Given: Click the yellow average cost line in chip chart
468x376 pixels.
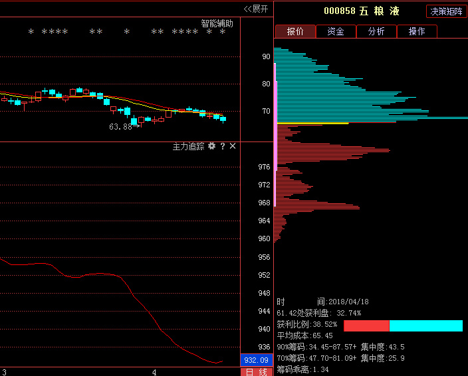Looking at the screenshot, I should (312, 123).
